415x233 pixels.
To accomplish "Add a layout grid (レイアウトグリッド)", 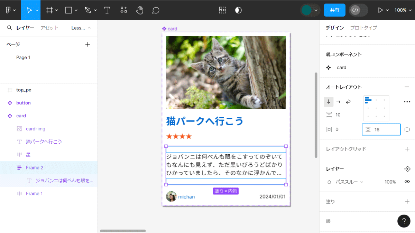I will click(407, 149).
